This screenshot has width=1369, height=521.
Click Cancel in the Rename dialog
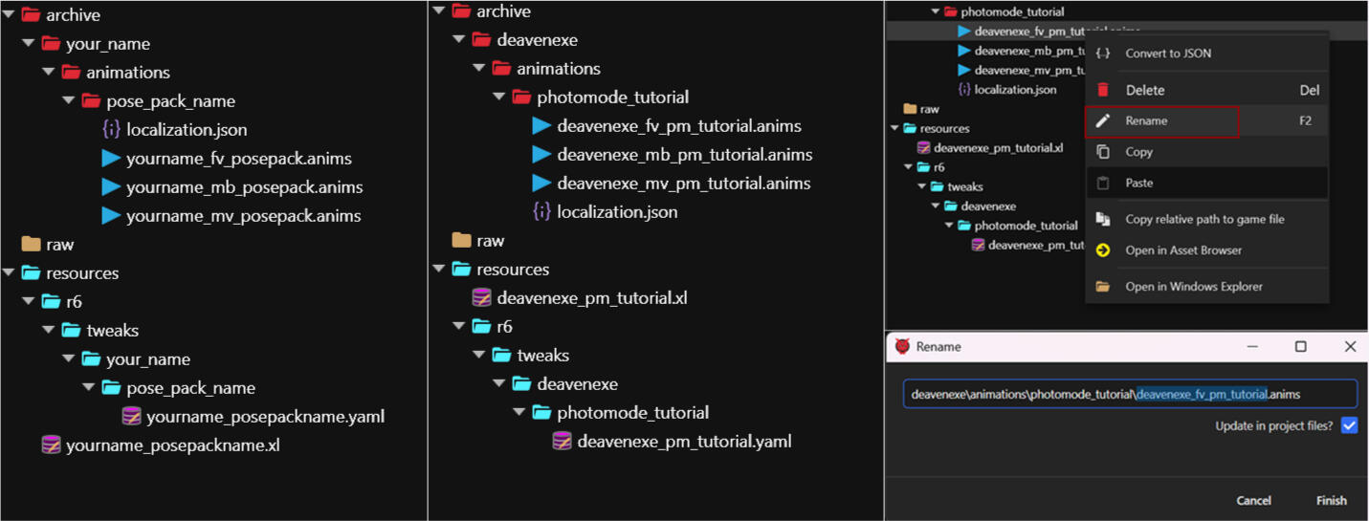(x=1253, y=500)
